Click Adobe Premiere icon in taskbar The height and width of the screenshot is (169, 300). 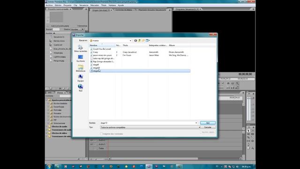pos(149,167)
